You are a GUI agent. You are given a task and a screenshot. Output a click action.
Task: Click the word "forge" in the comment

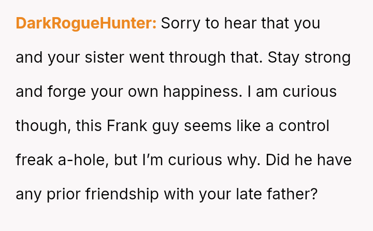(x=67, y=92)
